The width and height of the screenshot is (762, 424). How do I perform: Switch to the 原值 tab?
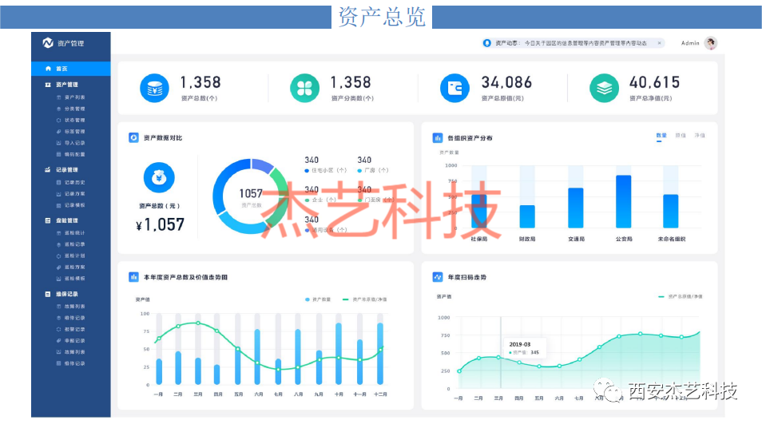[681, 136]
